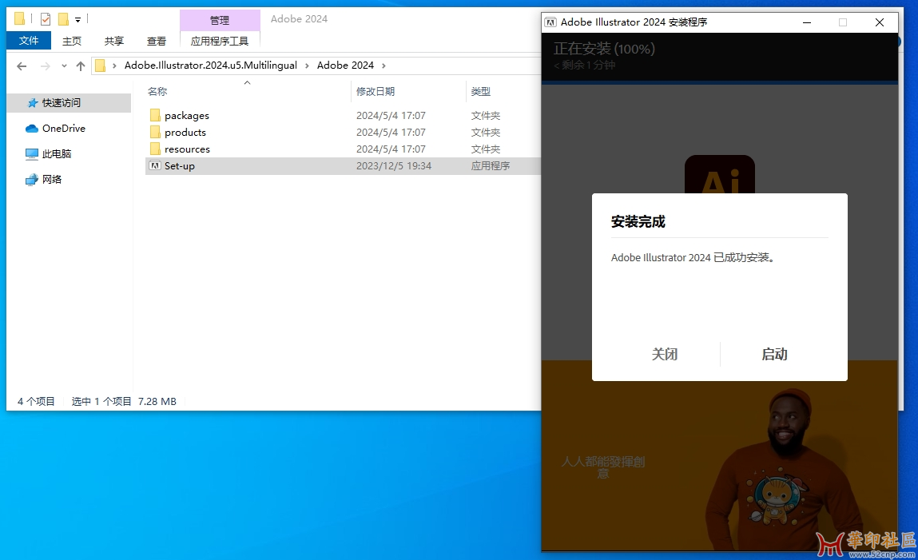This screenshot has height=560, width=918.
Task: Close the Adobe Illustrator installer window
Action: pyautogui.click(x=880, y=22)
